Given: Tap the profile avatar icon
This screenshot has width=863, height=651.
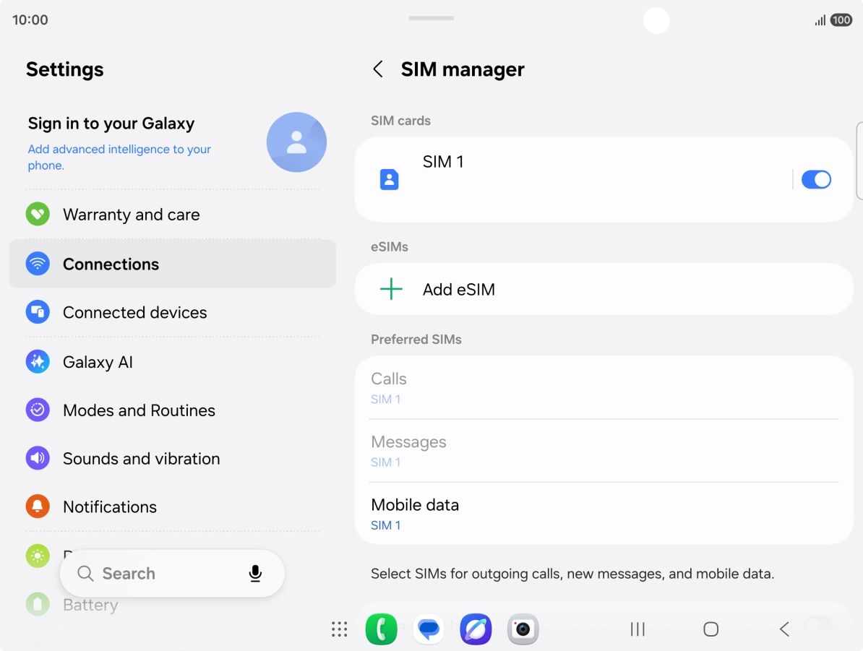Looking at the screenshot, I should 296,142.
